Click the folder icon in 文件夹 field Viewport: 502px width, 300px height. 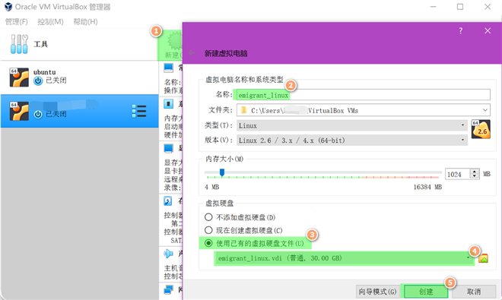(x=244, y=110)
